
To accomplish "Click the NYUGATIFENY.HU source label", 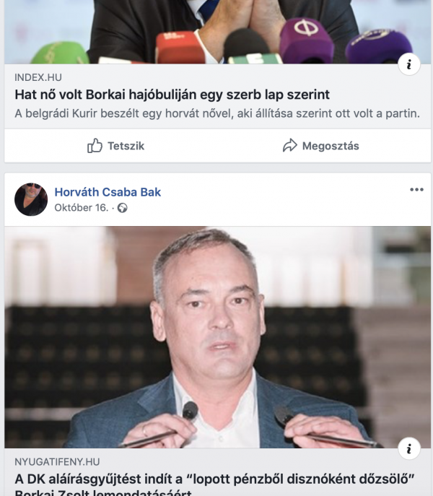I will [57, 462].
